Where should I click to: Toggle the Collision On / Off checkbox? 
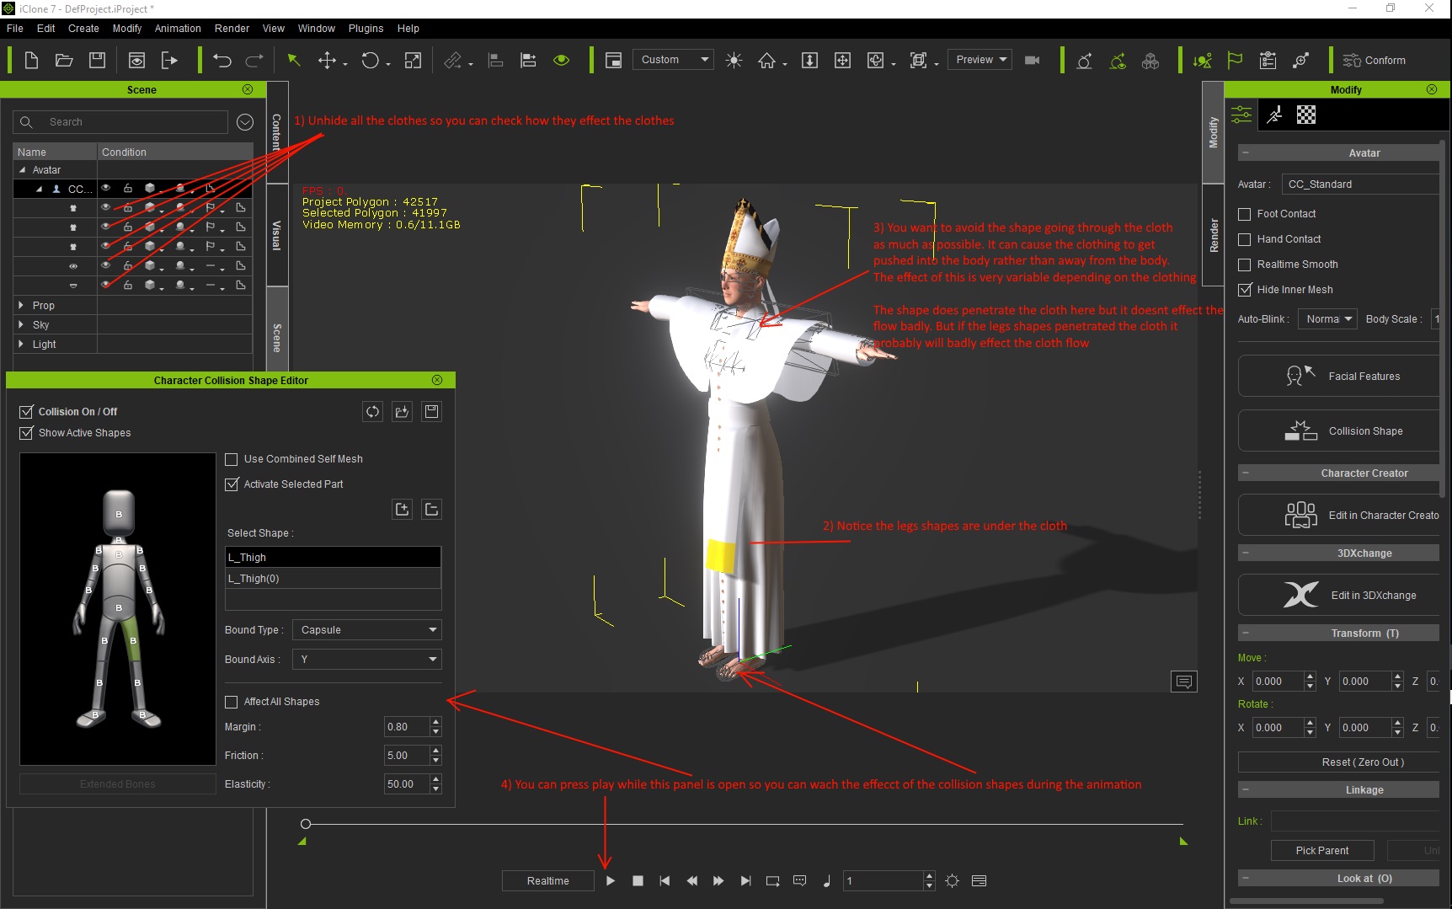(26, 412)
